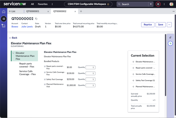Open the navigation bar overflow dots next to Favorites
This screenshot has height=118, width=176.
pyautogui.click(x=52, y=4)
